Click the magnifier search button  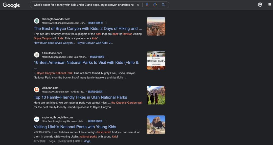pos(163,5)
